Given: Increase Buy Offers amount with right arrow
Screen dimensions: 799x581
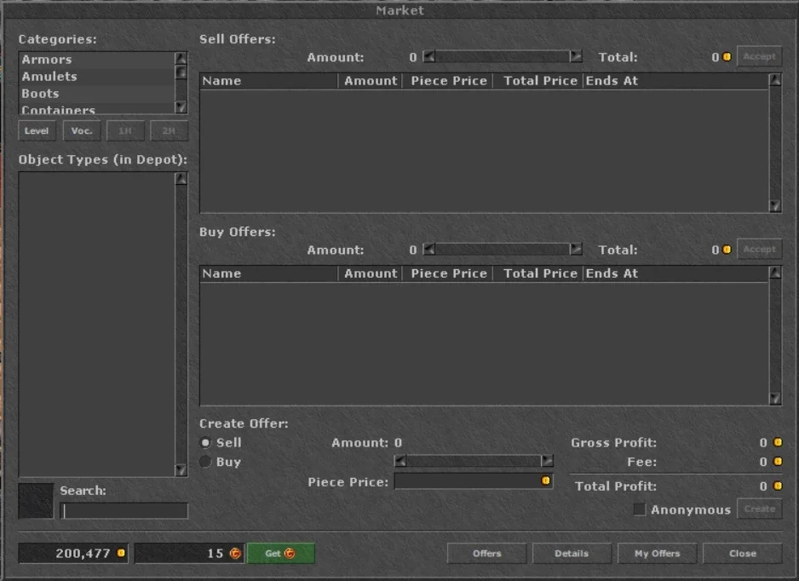Looking at the screenshot, I should click(576, 250).
